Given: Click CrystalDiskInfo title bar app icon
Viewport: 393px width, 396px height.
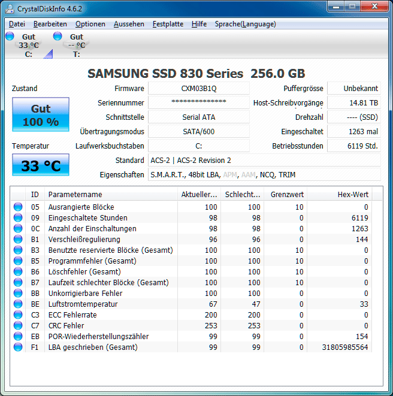Looking at the screenshot, I should [10, 9].
